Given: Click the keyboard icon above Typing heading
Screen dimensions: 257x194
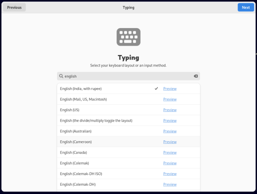Looking at the screenshot, I should [128, 37].
